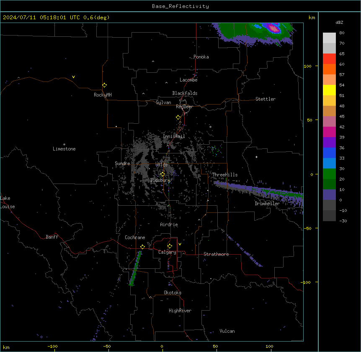The height and width of the screenshot is (352, 361).
Task: Click the white plus marker north of Drumheller
Action: click(x=256, y=157)
